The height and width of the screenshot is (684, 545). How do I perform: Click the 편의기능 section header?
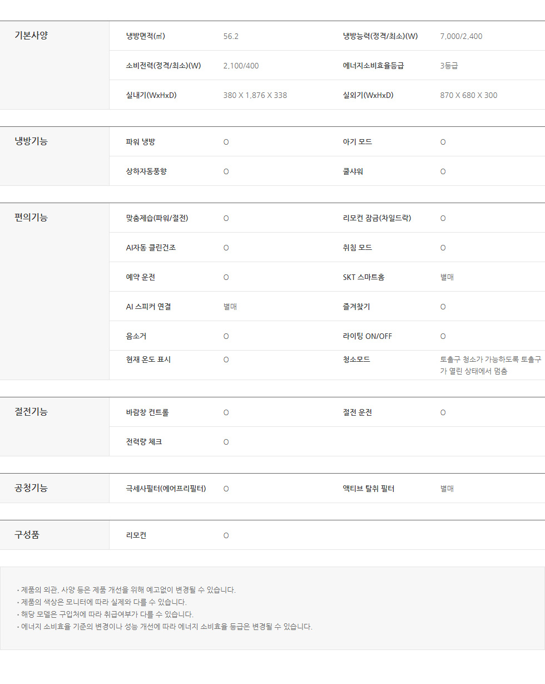point(31,218)
